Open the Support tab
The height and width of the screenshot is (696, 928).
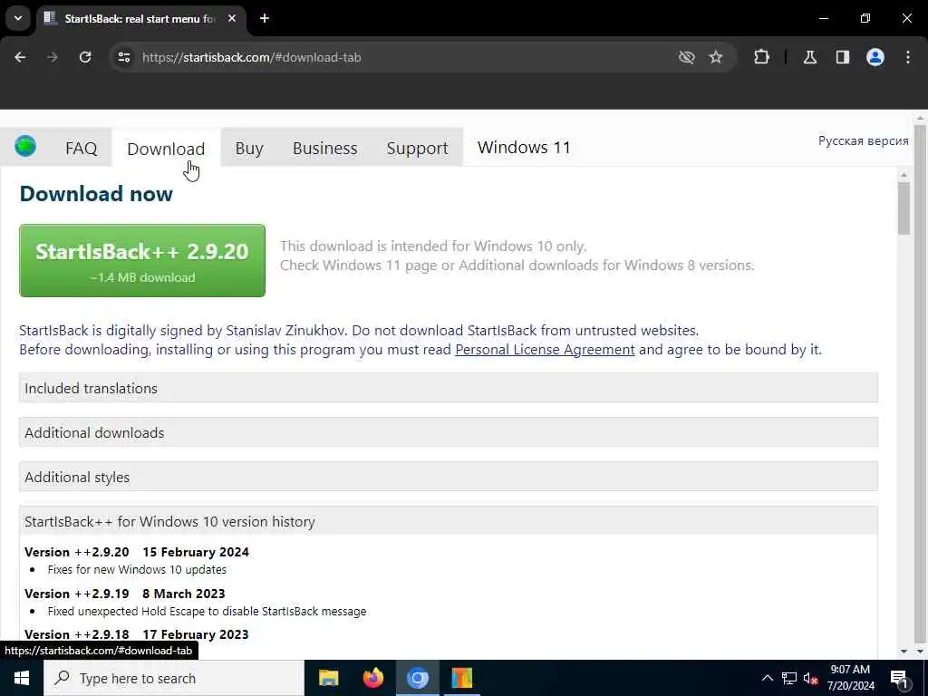tap(417, 148)
